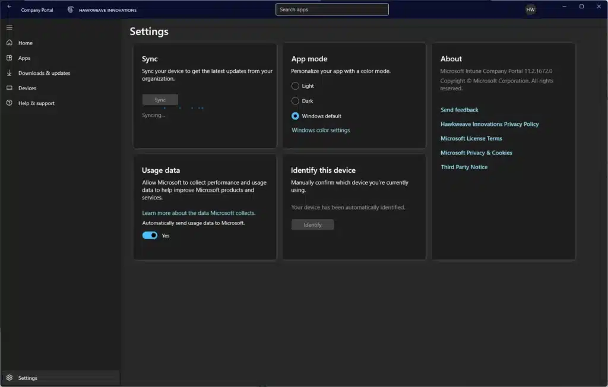Screen dimensions: 608x387
Task: Select the Light color mode
Action: tap(295, 86)
